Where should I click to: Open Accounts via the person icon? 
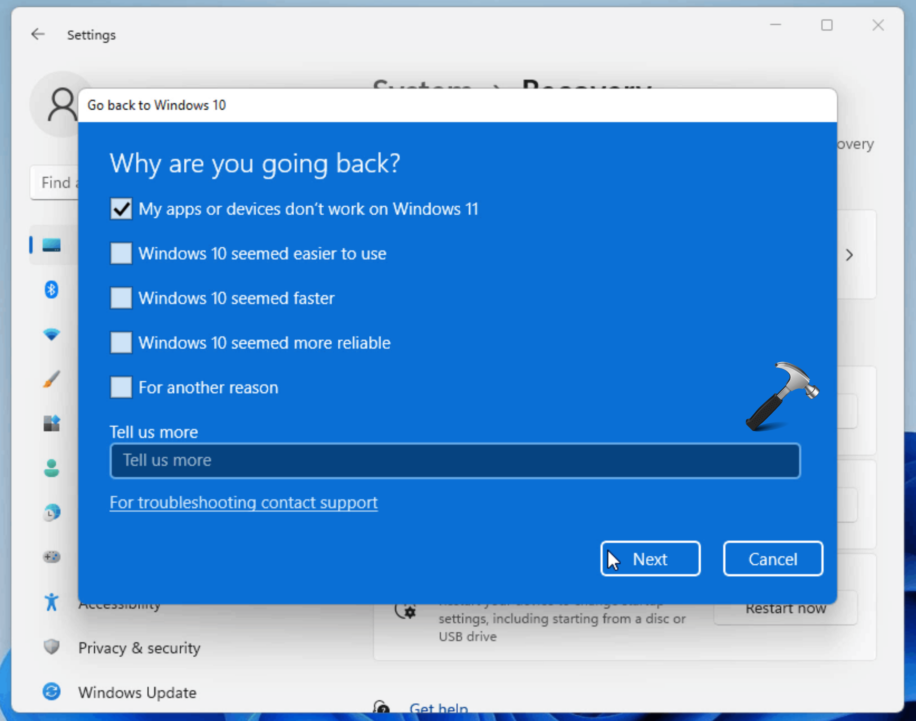coord(52,468)
